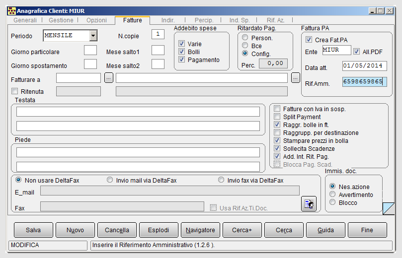Screen dimensions: 402x258
Task: Click the second Testata text line
Action: pyautogui.click(x=138, y=126)
